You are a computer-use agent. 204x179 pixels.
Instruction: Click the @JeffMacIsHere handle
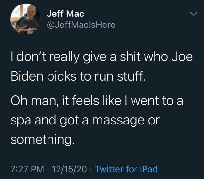click(x=81, y=25)
